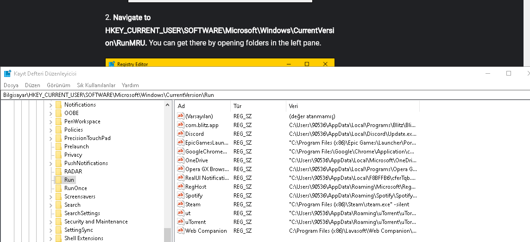The height and width of the screenshot is (242, 530).
Task: Click the Registry Editor app icon in title bar
Action: [7, 73]
